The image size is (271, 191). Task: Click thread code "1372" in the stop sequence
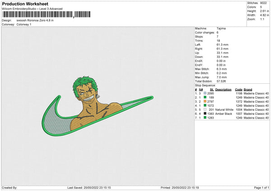239,101
